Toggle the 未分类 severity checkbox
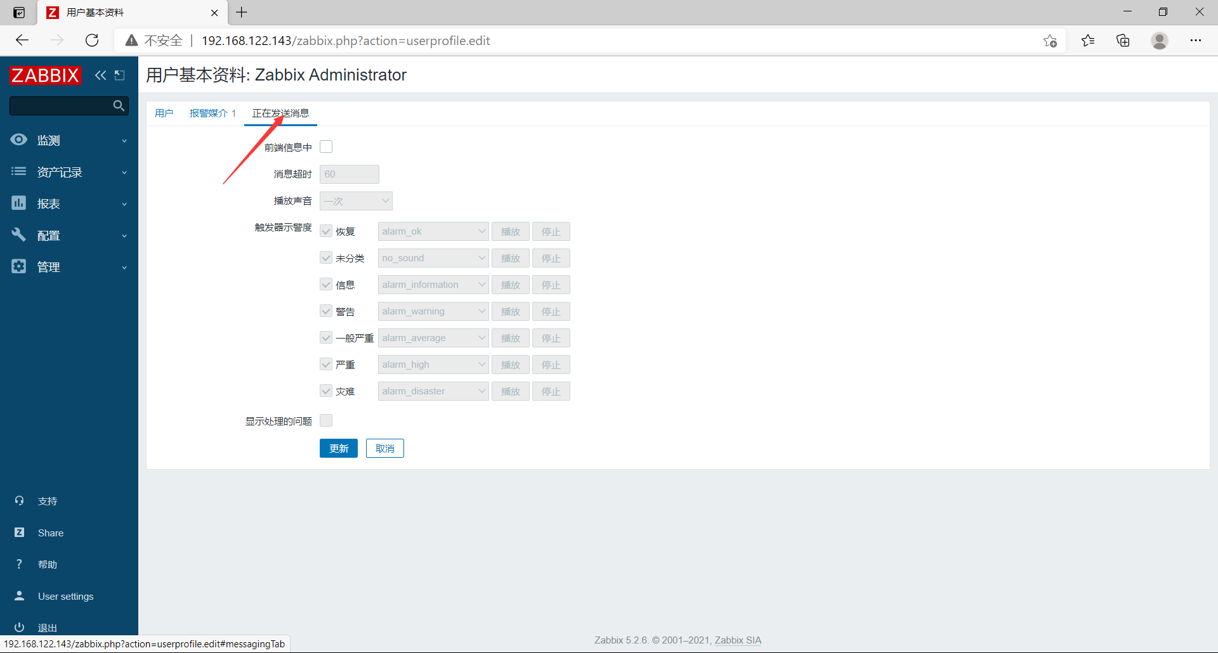The image size is (1218, 653). [x=326, y=258]
